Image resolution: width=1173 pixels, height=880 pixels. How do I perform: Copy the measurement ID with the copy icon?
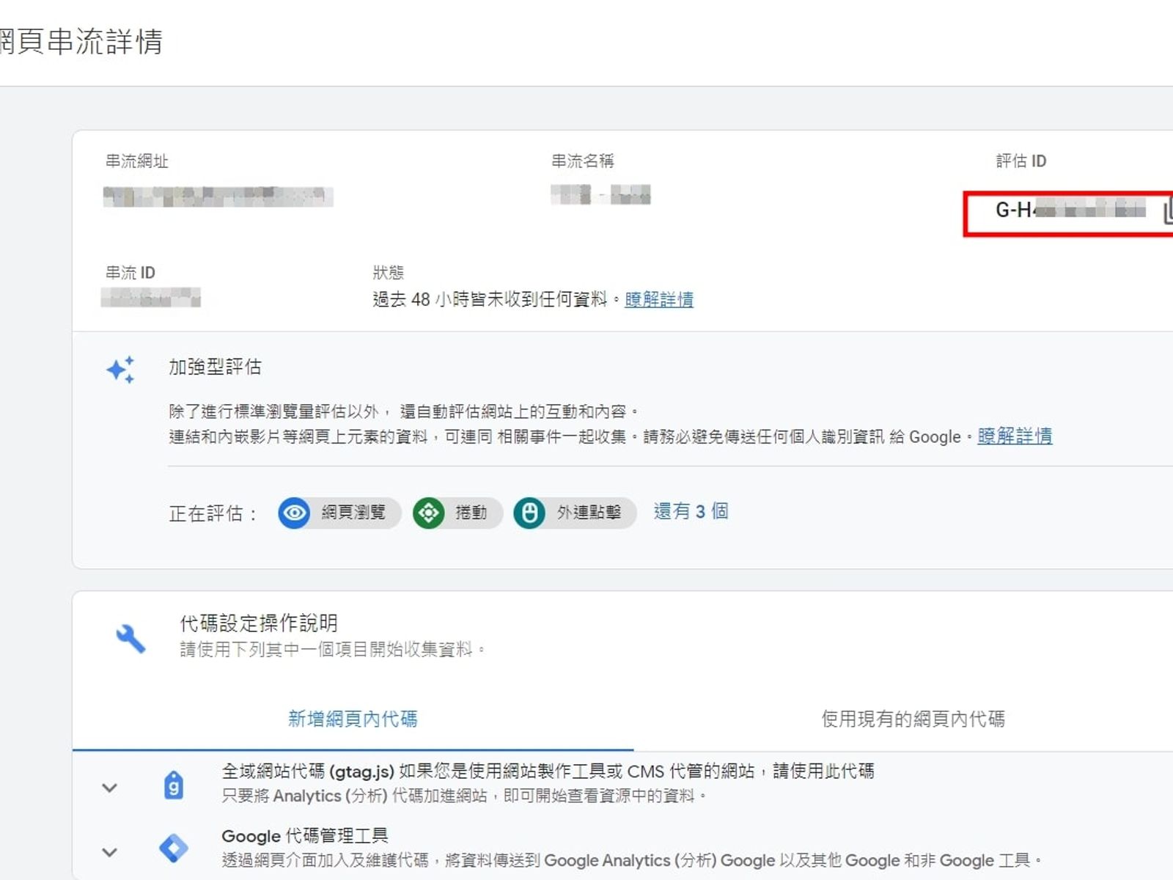[1168, 212]
